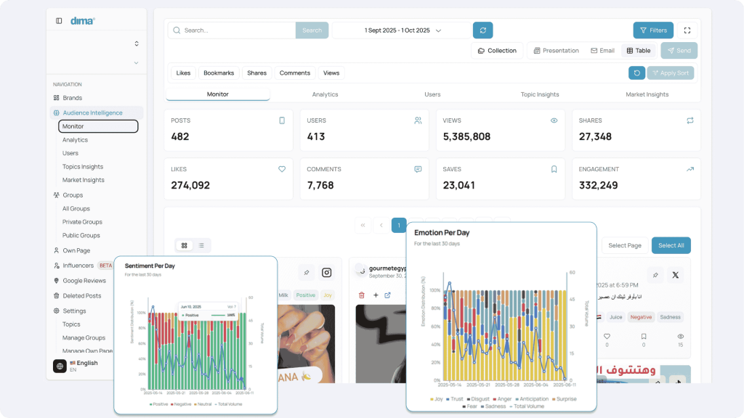Open post via the external link icon

pyautogui.click(x=387, y=295)
